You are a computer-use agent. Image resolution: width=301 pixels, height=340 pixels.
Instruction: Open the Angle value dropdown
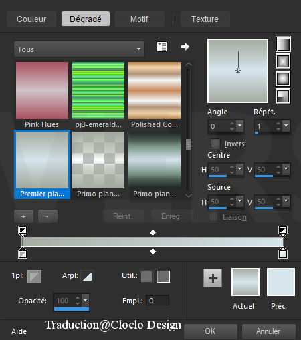[x=240, y=126]
